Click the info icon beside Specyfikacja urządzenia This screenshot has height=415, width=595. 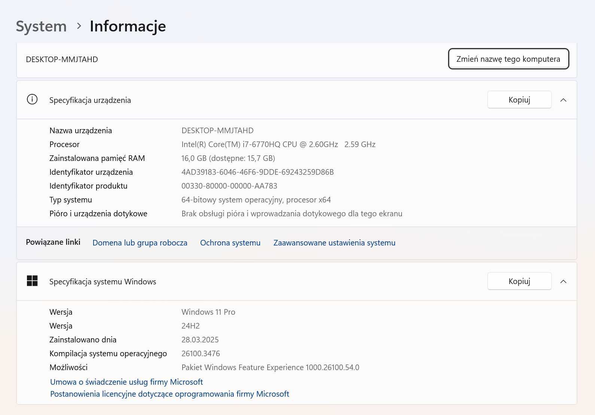click(32, 100)
